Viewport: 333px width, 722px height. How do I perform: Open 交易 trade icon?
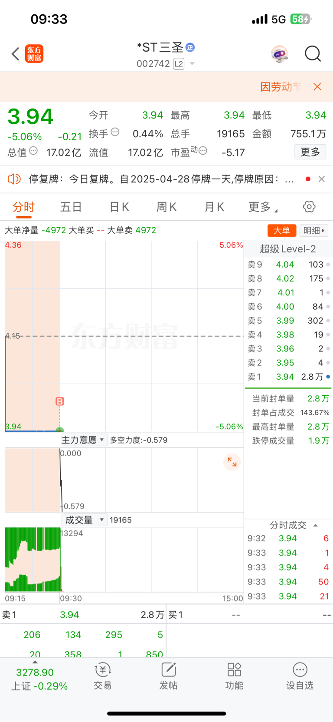103,676
